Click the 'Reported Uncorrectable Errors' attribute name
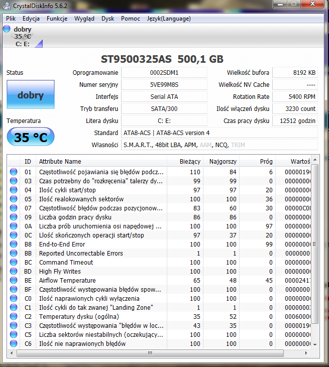This screenshot has width=329, height=367. 81,253
